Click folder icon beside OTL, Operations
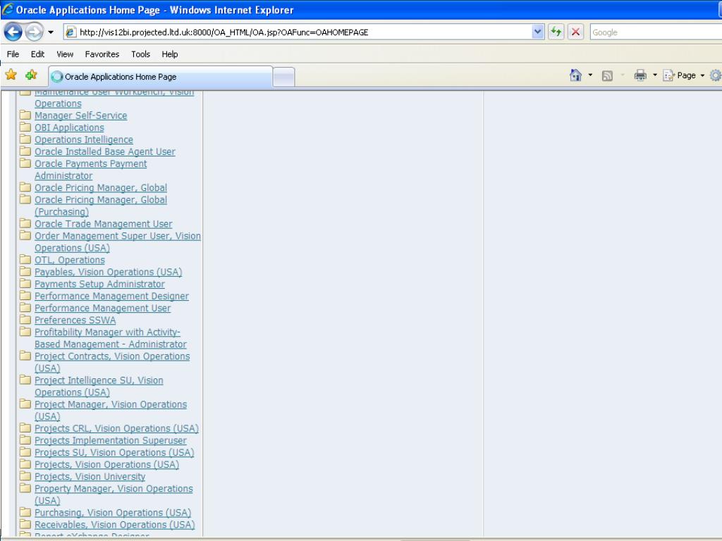This screenshot has width=722, height=541. point(25,259)
